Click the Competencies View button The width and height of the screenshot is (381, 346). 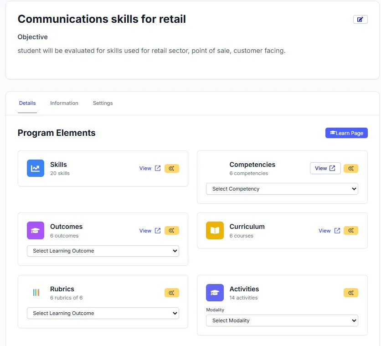(x=325, y=168)
